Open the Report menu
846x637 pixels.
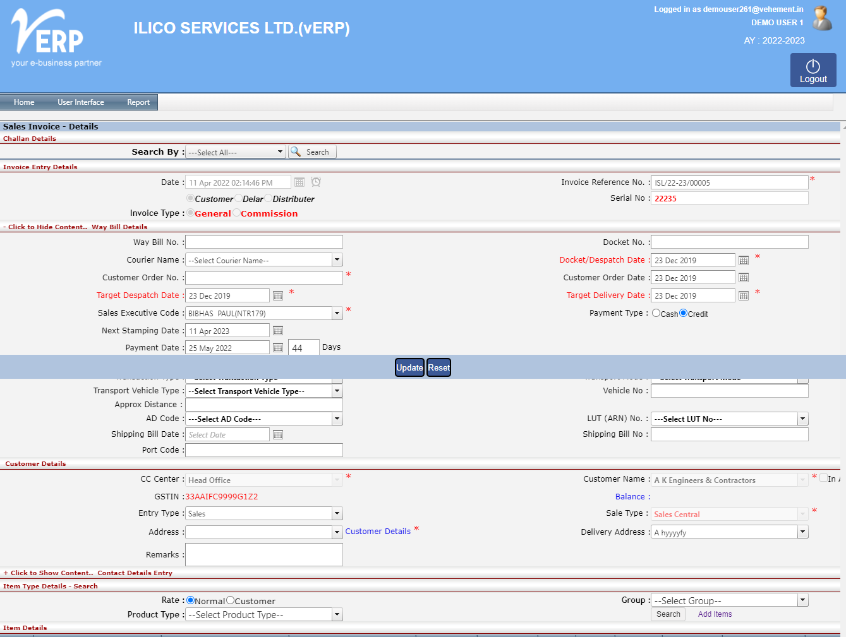pyautogui.click(x=138, y=102)
